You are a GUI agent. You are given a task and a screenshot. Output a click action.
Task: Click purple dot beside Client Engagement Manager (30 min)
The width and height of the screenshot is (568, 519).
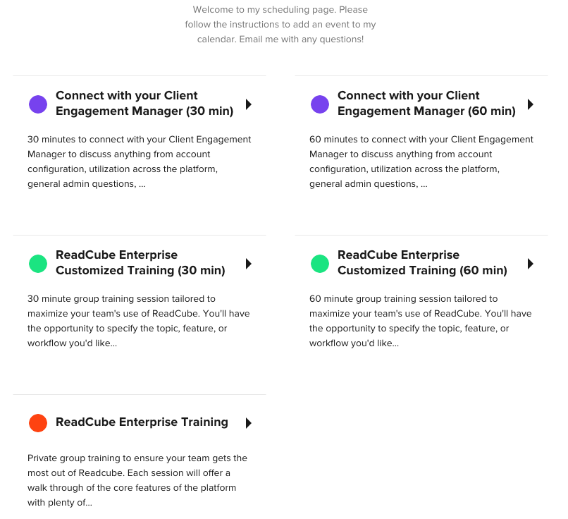pos(38,104)
